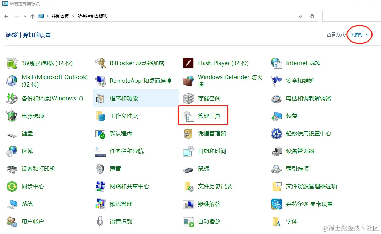Open the 系统 link

click(27, 204)
